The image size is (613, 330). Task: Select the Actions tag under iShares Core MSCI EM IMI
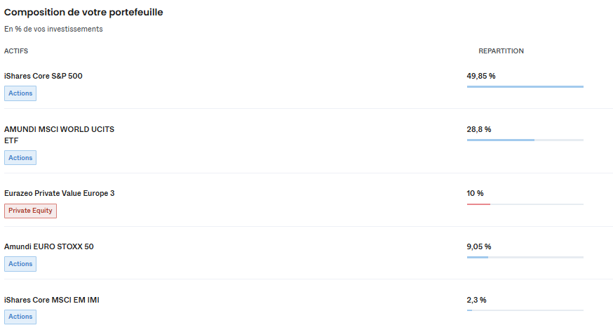point(20,317)
